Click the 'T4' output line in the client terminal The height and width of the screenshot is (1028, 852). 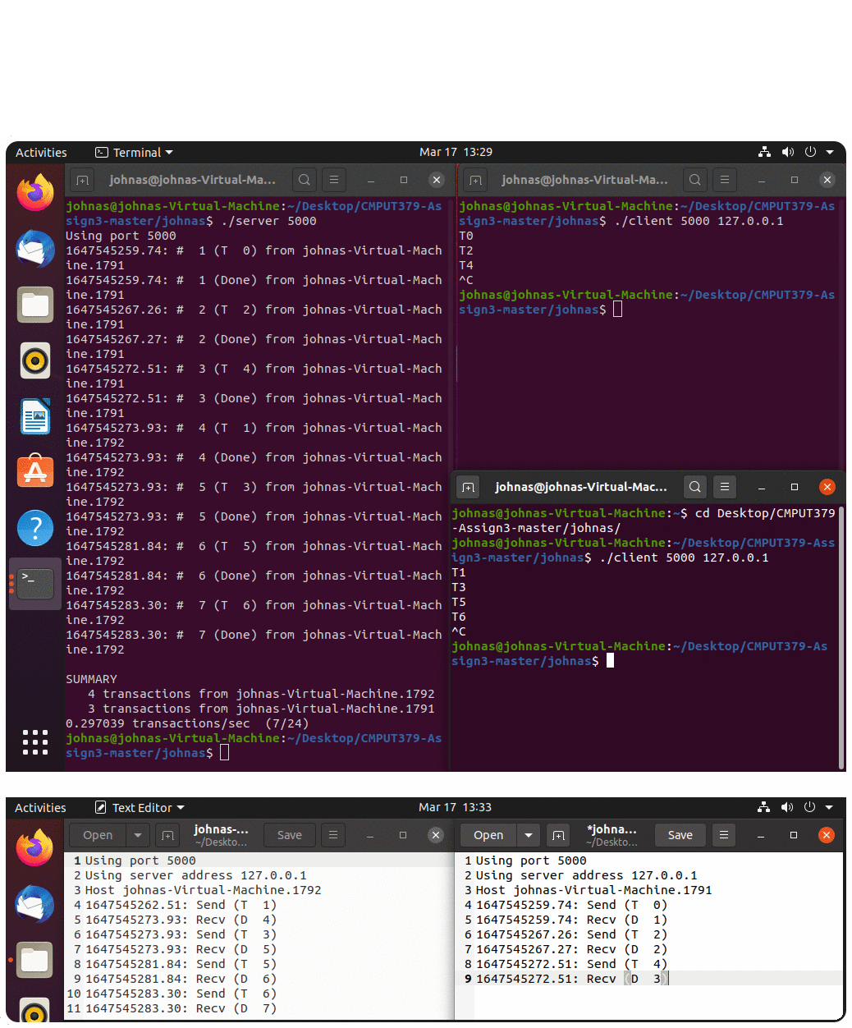pyautogui.click(x=466, y=265)
